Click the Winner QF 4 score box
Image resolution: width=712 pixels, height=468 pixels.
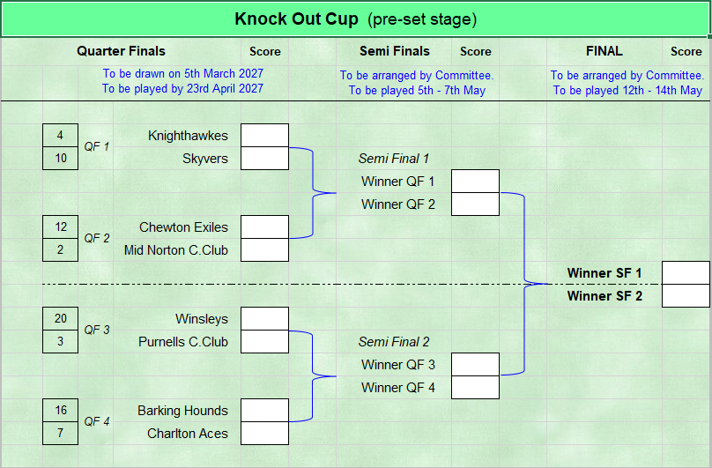(x=476, y=388)
